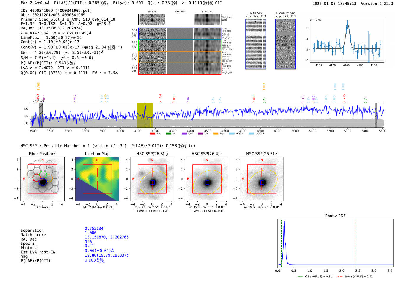Screen dimensions: 414x281
Task: Click s/b: 2.84 +/- 0.069 caption
Action: pyautogui.click(x=97, y=207)
